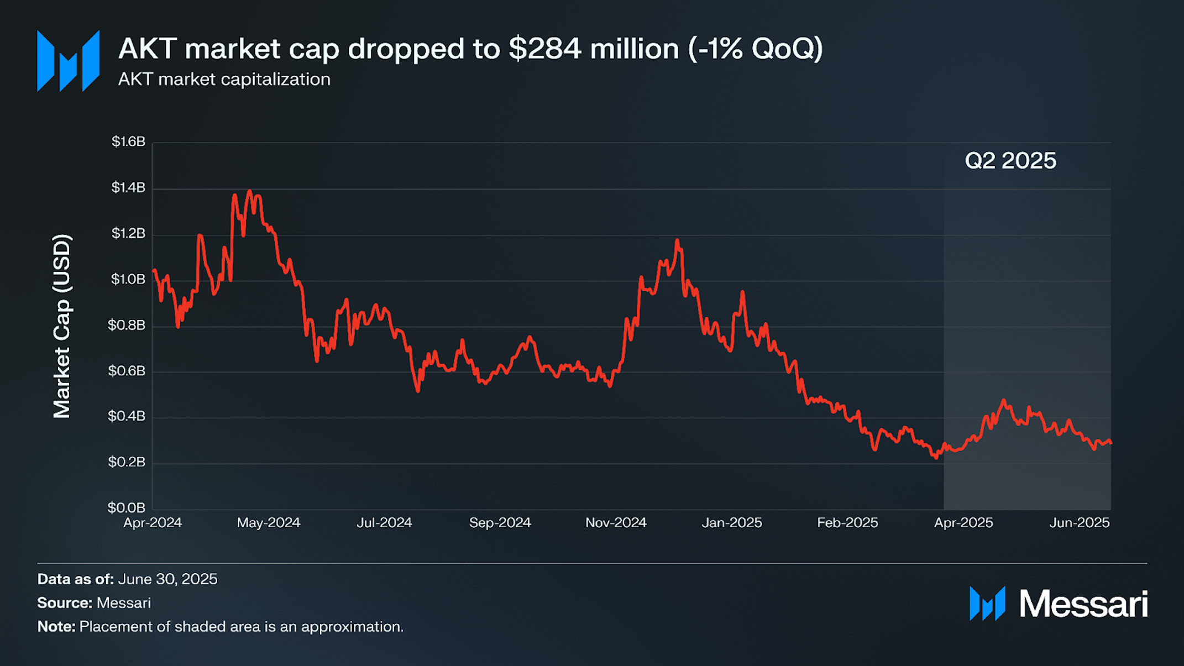1184x666 pixels.
Task: Click the chart title about $284 million
Action: click(470, 48)
